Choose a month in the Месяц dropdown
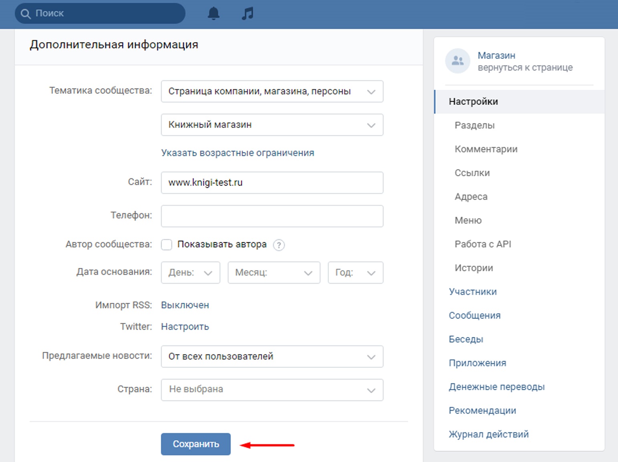This screenshot has width=618, height=462. point(274,272)
